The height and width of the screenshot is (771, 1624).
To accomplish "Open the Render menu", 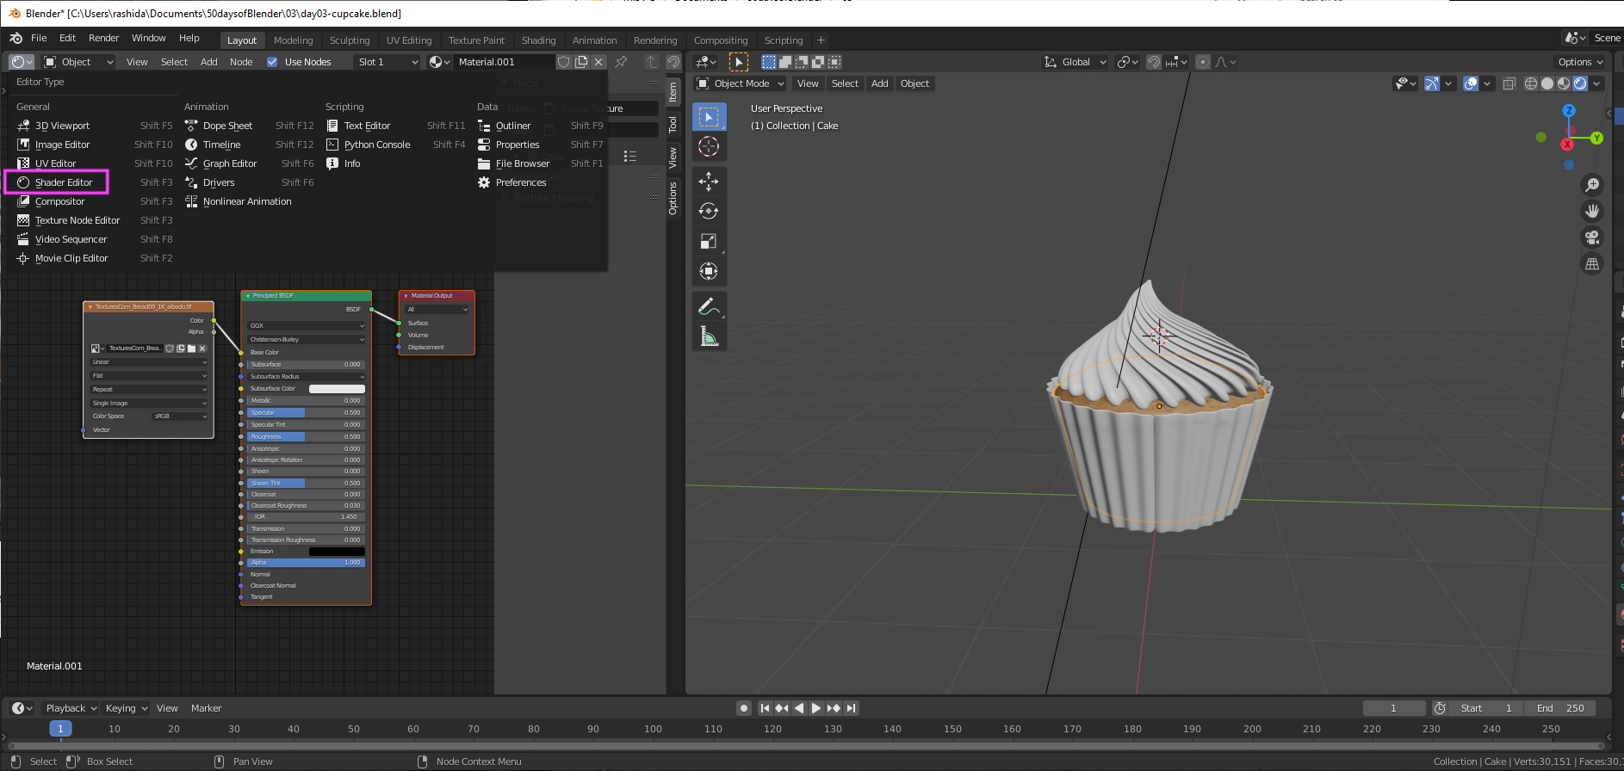I will click(104, 38).
